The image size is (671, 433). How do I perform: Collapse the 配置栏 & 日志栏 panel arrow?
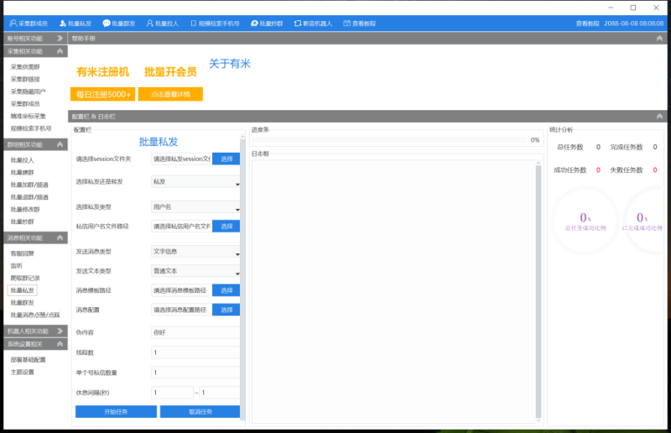tap(659, 116)
